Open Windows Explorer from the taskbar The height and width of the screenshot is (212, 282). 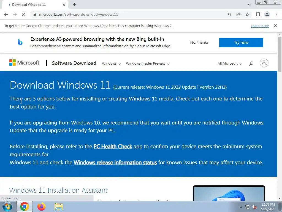[59, 207]
